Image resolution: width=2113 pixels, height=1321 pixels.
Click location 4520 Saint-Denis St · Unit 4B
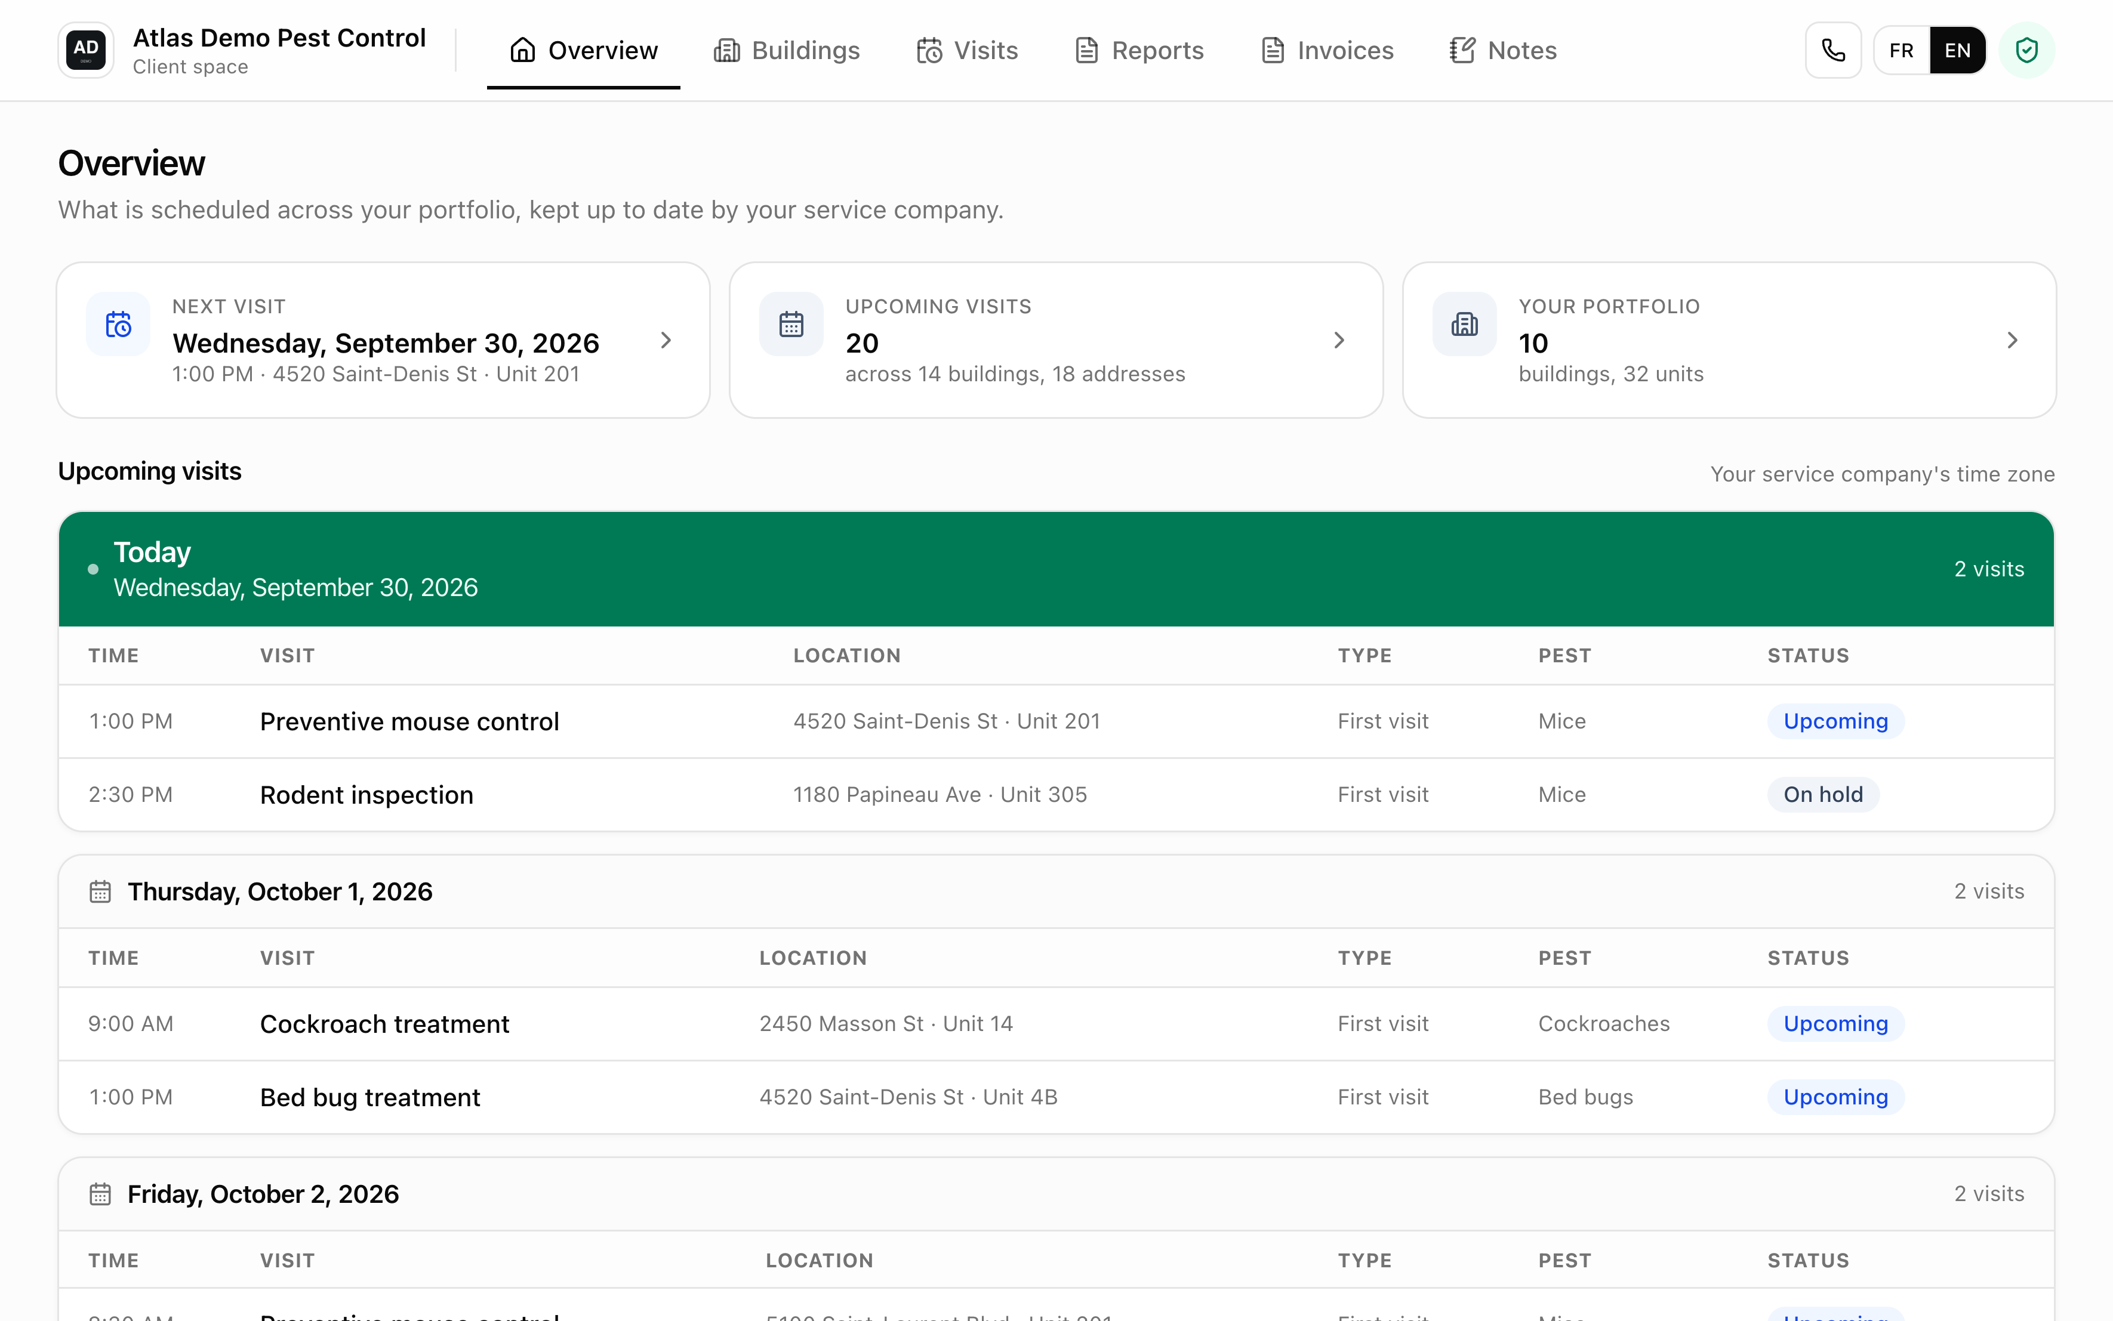tap(908, 1097)
